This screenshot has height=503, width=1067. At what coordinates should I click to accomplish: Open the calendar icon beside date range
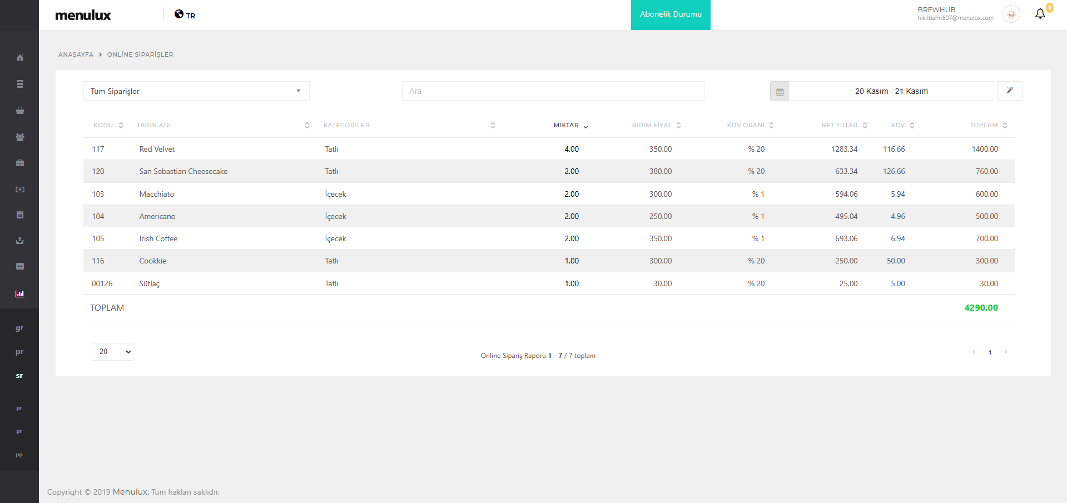coord(780,91)
